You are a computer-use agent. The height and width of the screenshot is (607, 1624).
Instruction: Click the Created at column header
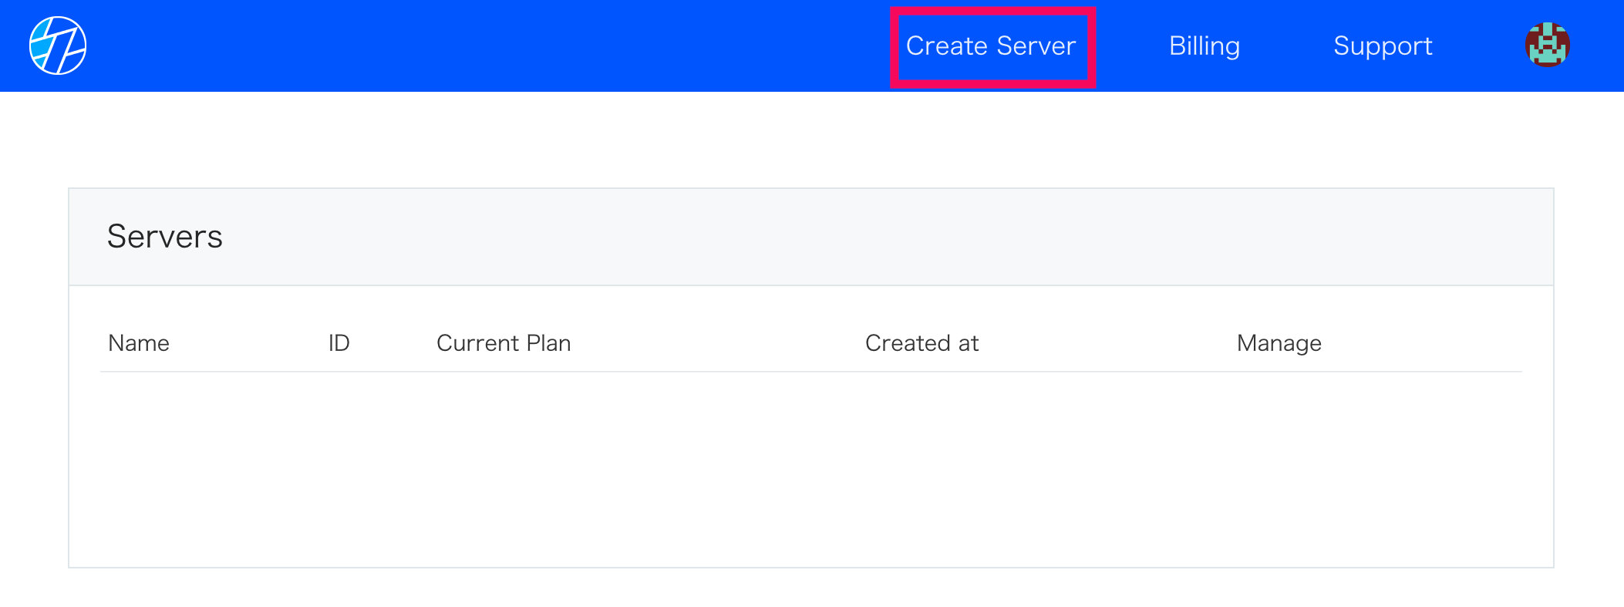(x=922, y=343)
